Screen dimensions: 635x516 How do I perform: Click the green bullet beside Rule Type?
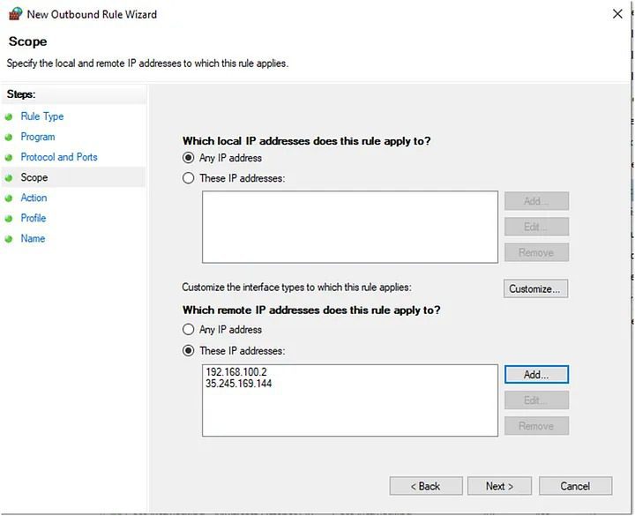pyautogui.click(x=9, y=117)
